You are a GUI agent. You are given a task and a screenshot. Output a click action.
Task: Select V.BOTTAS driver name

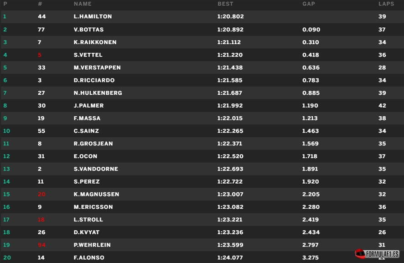pyautogui.click(x=88, y=30)
